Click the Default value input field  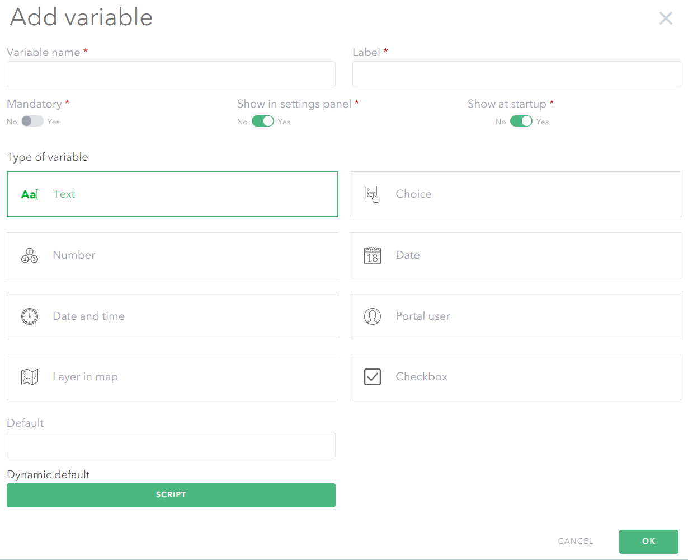pyautogui.click(x=171, y=445)
